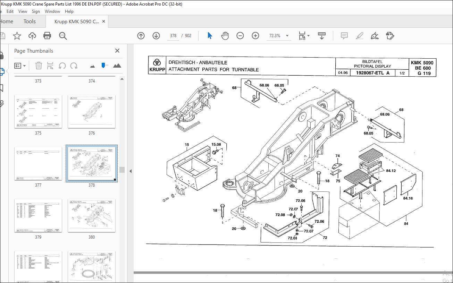453x283 pixels.
Task: Close the Page Thumbnails panel
Action: pos(117,51)
